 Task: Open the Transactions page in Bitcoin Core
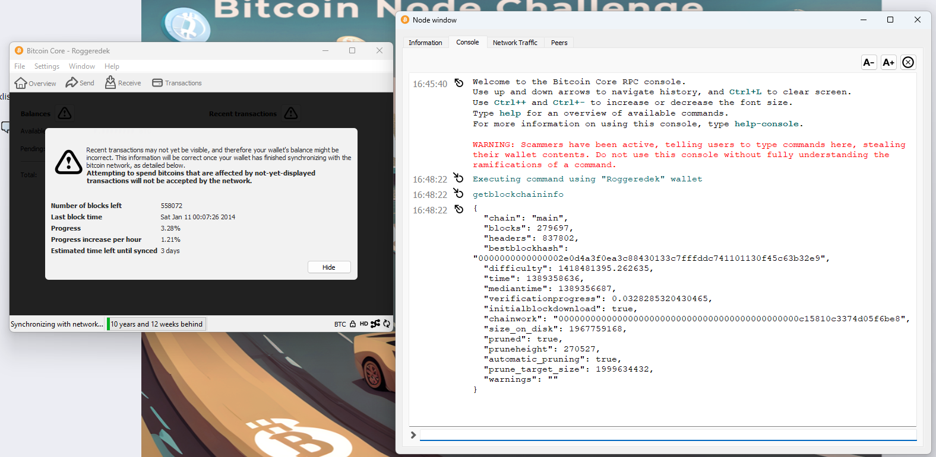coord(177,83)
